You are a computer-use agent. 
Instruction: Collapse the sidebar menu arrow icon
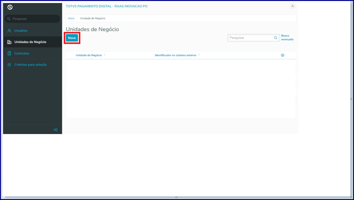pyautogui.click(x=56, y=130)
